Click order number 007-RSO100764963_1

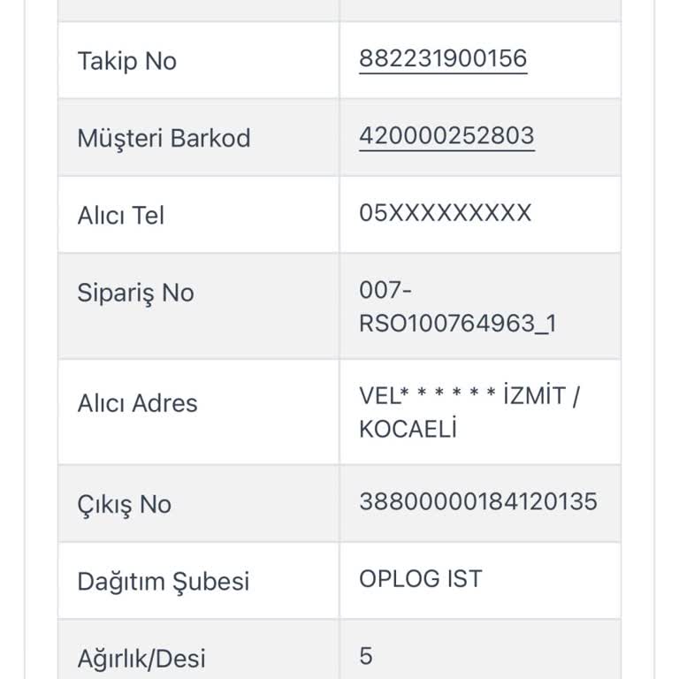[x=458, y=307]
